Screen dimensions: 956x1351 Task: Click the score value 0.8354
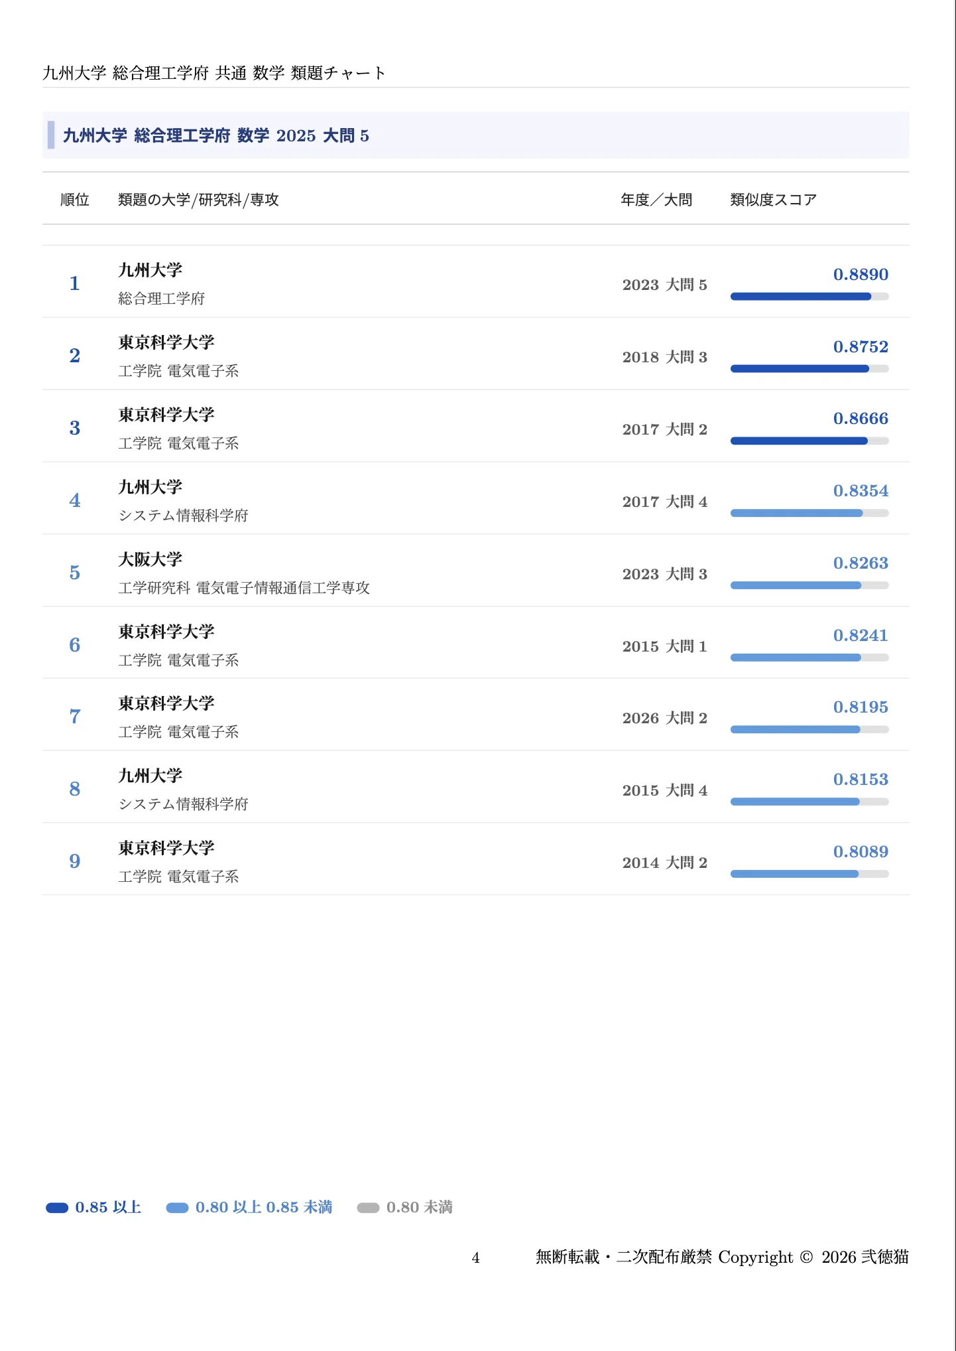pos(861,491)
